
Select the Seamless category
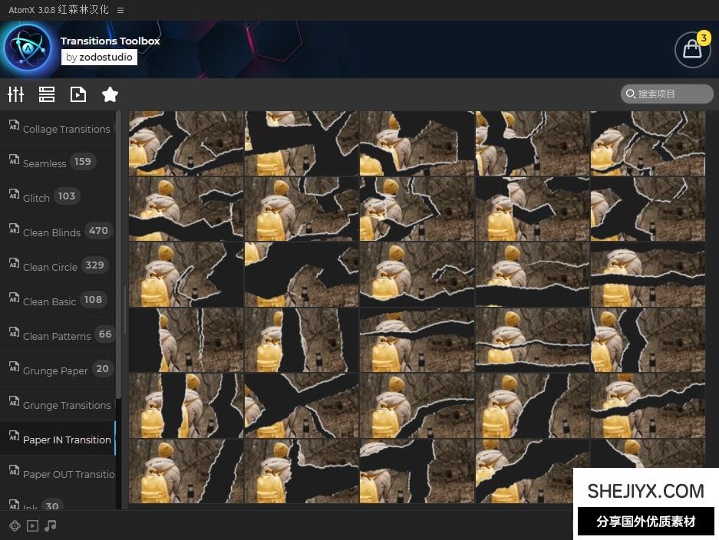45,163
